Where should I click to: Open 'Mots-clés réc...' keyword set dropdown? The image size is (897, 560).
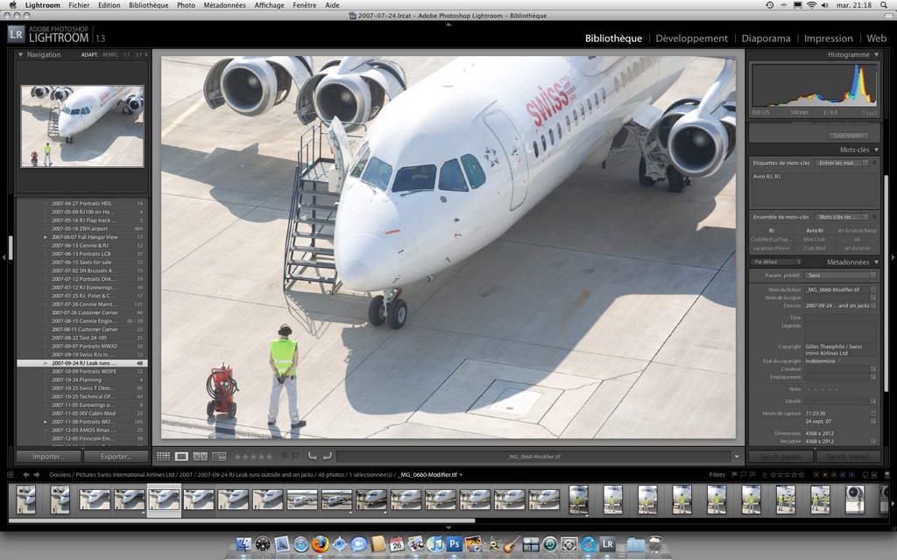pyautogui.click(x=842, y=217)
